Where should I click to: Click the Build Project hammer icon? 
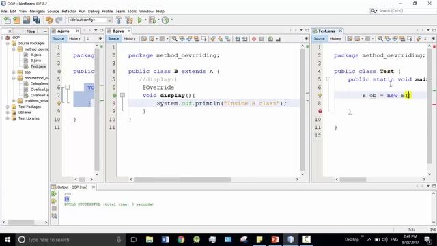pos(119,20)
